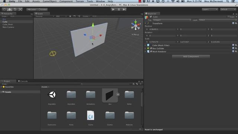Click the Step forward button
Screen dimensions: 238x134
tap(124, 9)
